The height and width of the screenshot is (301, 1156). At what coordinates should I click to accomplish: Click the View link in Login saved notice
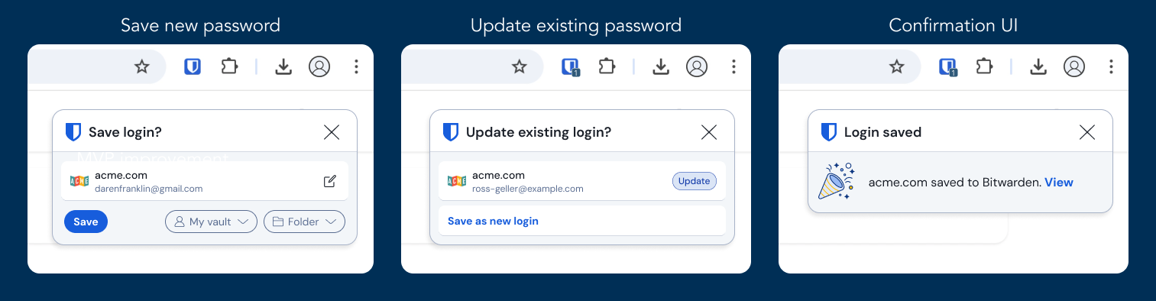point(1059,182)
